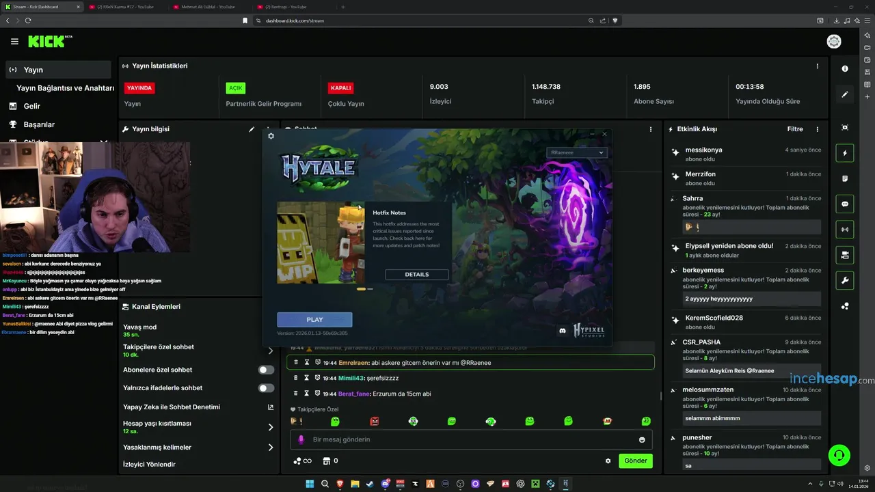
Task: Click the Hotfix Notes news thumbnail
Action: 321,243
